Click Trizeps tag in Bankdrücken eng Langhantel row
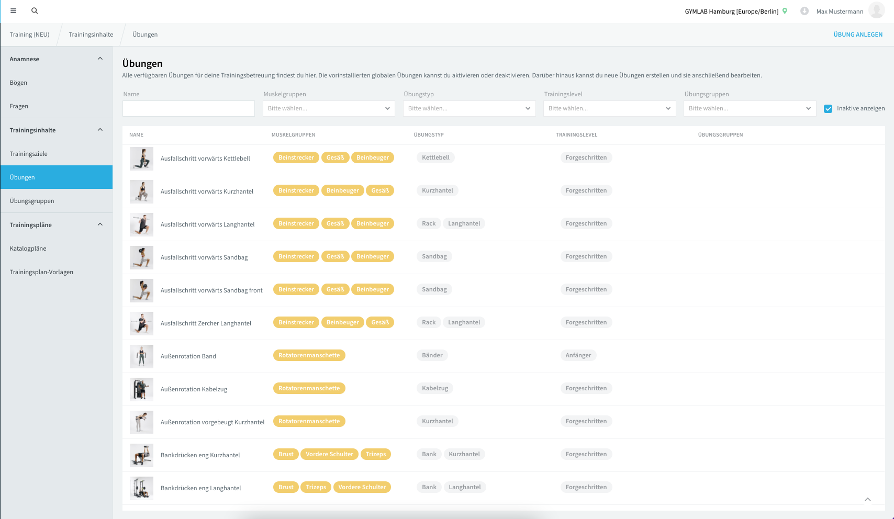The height and width of the screenshot is (519, 894). tap(316, 487)
